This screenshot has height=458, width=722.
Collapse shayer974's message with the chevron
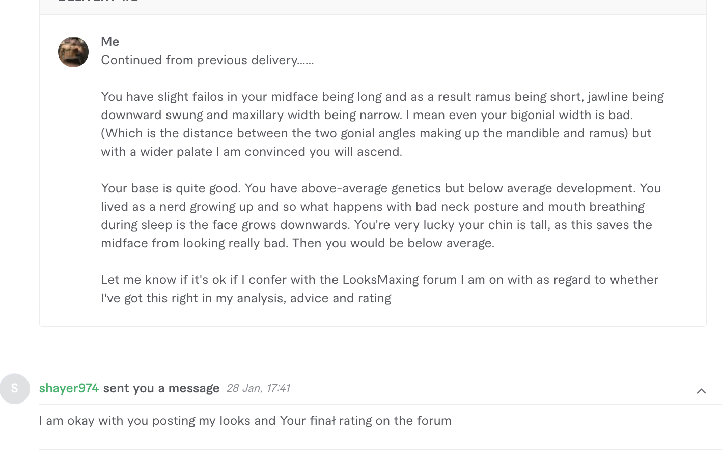pos(701,391)
